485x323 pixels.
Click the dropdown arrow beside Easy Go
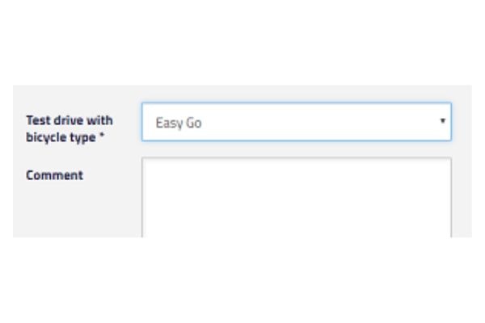[442, 121]
